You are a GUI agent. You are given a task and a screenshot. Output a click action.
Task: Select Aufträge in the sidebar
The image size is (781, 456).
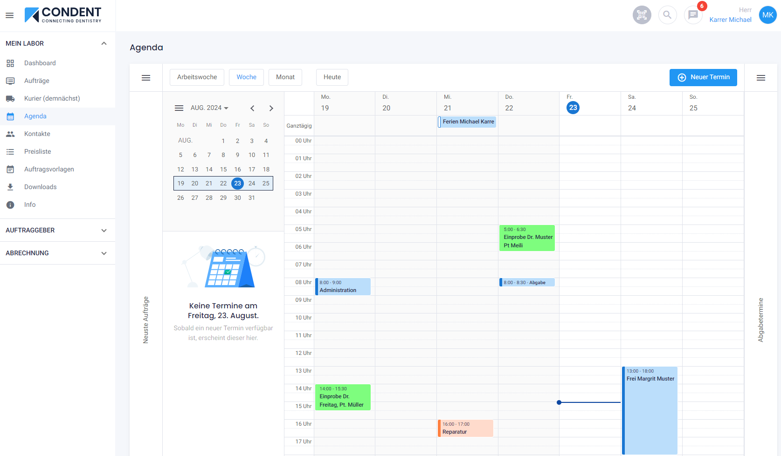tap(36, 81)
